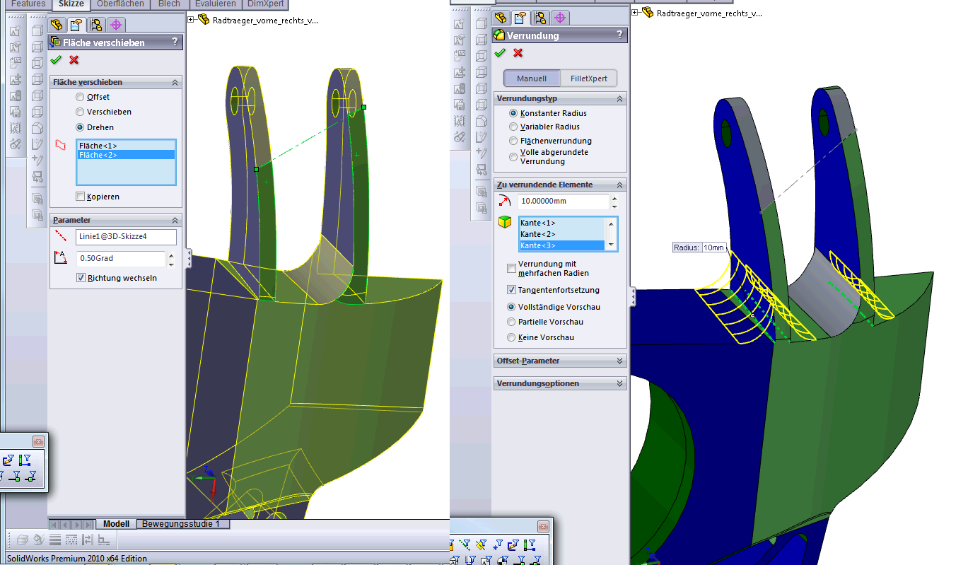Select Variabler Radius fillet type
Screen dimensions: 980x565
tap(513, 127)
